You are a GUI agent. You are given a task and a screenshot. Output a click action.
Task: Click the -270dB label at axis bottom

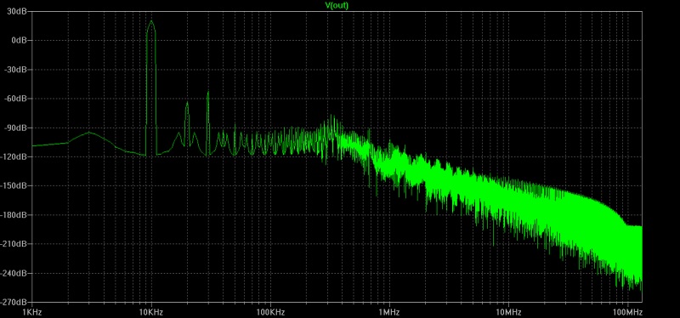[x=14, y=302]
